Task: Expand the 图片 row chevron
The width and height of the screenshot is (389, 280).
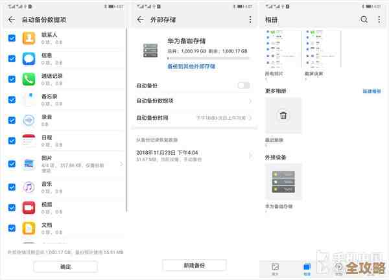Action: 121,164
